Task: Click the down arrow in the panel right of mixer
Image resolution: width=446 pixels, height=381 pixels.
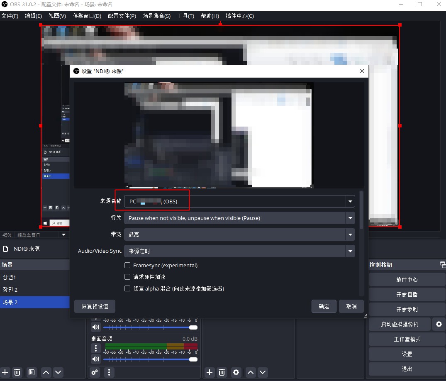Action: coord(263,372)
